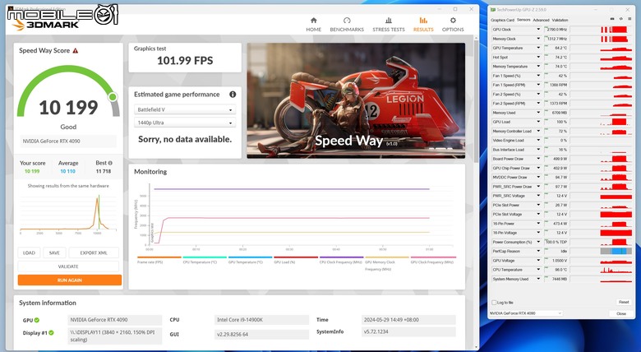This screenshot has width=641, height=352.
Task: Open the Battlefield V game dropdown
Action: [185, 109]
